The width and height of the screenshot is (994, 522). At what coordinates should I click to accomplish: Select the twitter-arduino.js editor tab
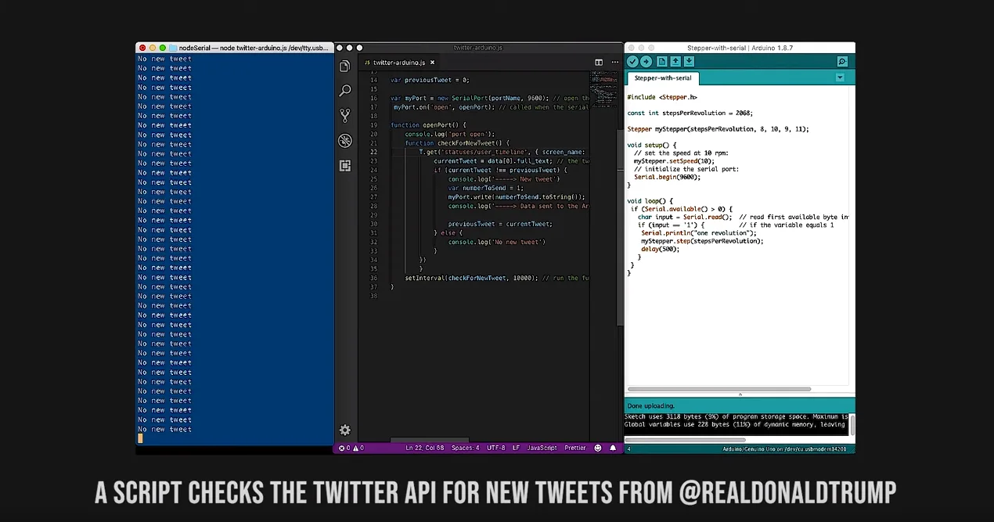pos(399,63)
